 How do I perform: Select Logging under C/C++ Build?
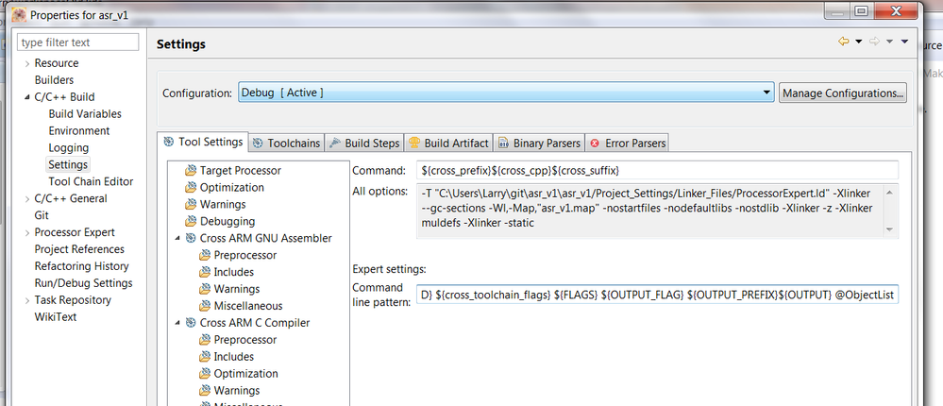click(69, 147)
